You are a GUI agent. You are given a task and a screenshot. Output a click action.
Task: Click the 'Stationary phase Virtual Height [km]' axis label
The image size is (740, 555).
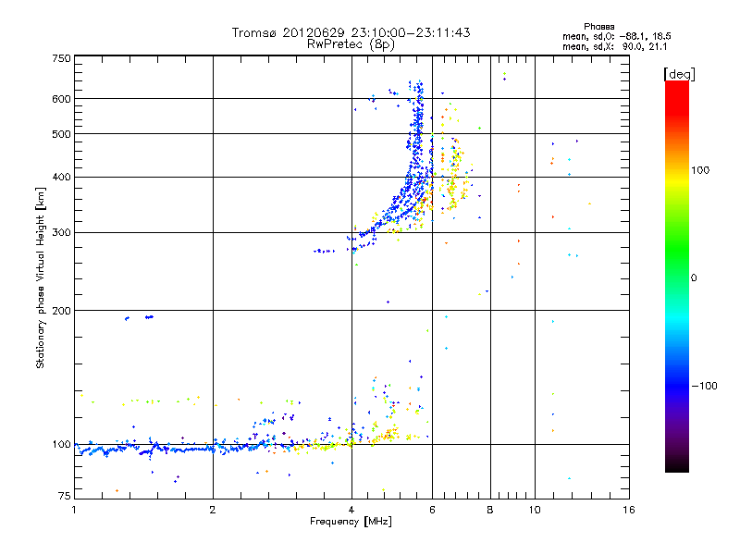point(40,277)
